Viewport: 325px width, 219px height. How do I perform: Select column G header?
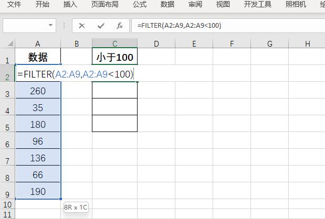270,43
